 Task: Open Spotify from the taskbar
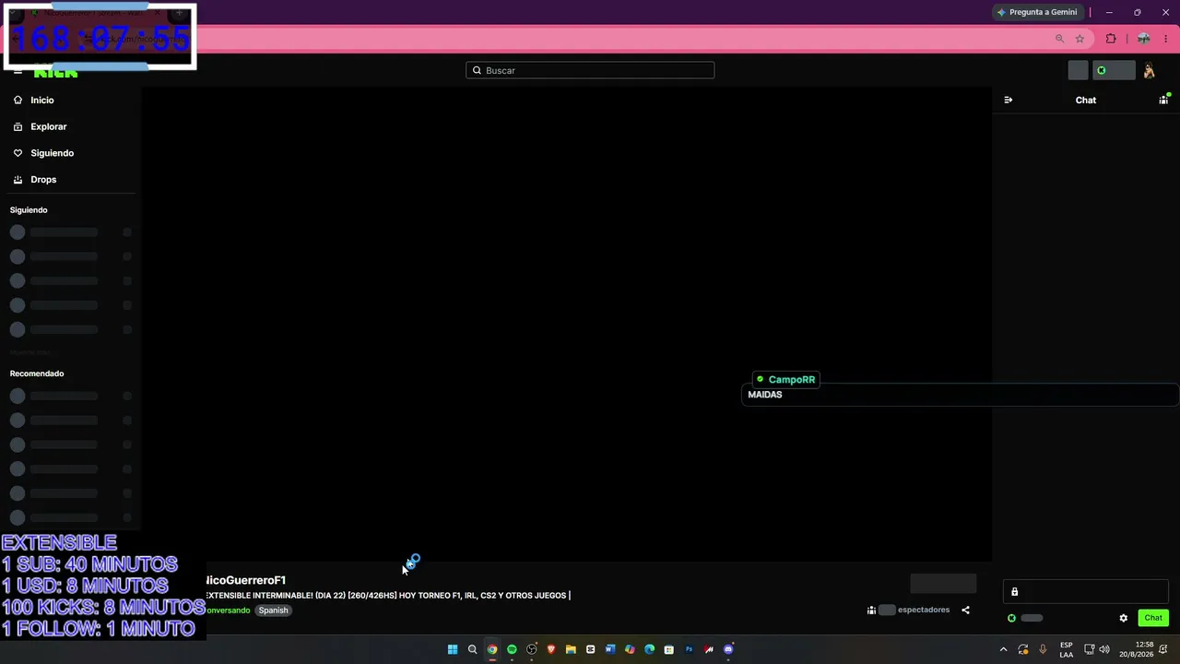(x=512, y=649)
